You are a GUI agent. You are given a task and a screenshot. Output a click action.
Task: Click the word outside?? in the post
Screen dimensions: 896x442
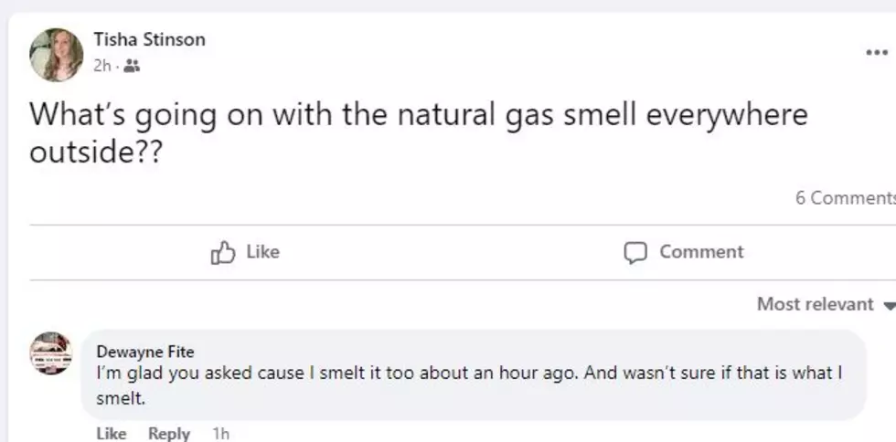pos(96,152)
